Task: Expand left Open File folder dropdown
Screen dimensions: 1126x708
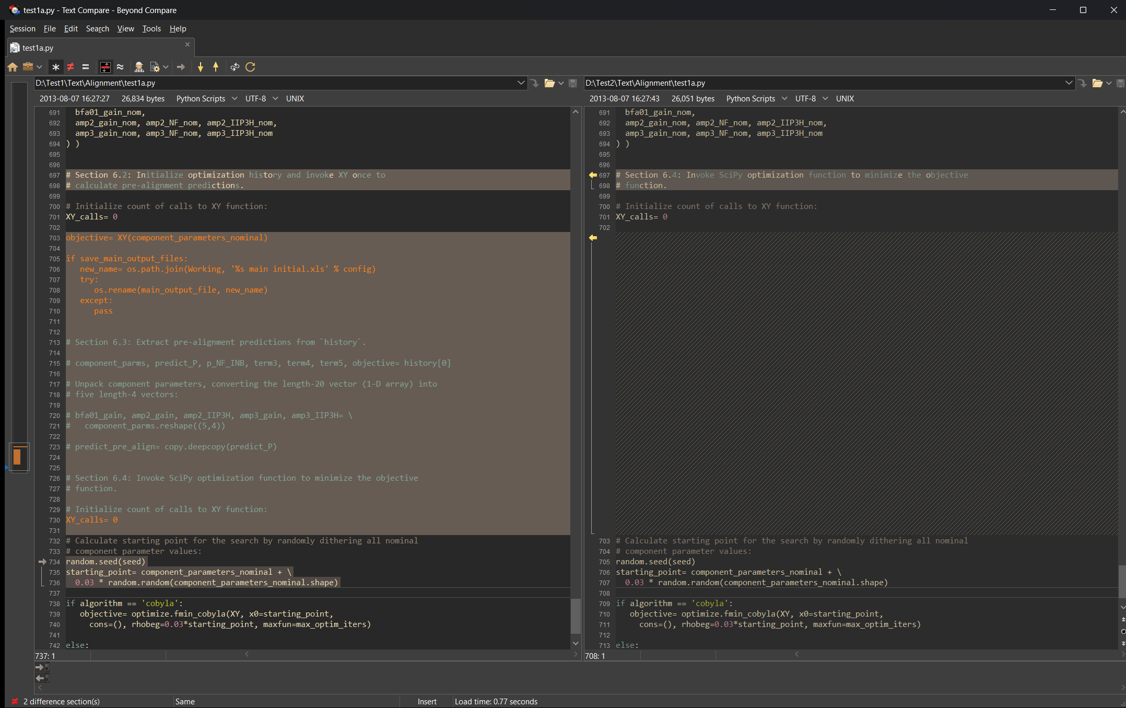Action: (x=561, y=83)
